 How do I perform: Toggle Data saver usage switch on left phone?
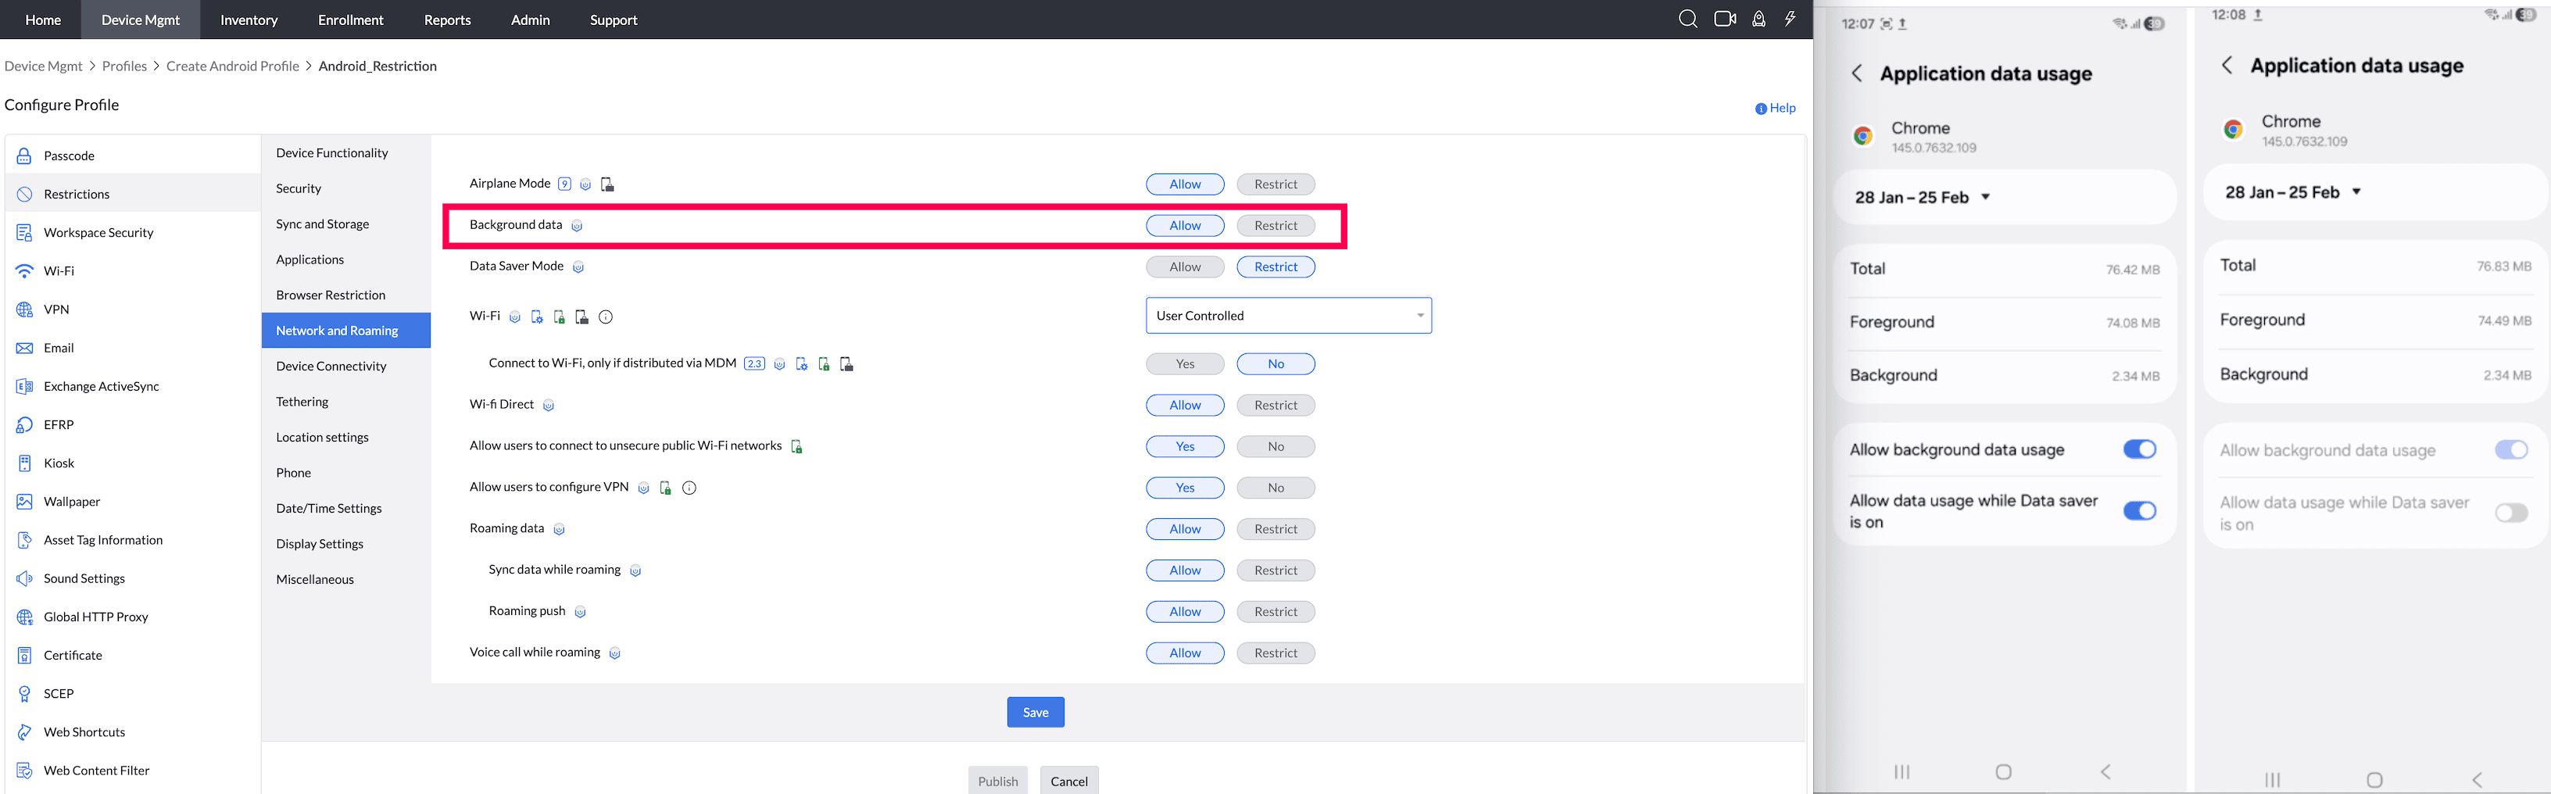pos(2139,511)
